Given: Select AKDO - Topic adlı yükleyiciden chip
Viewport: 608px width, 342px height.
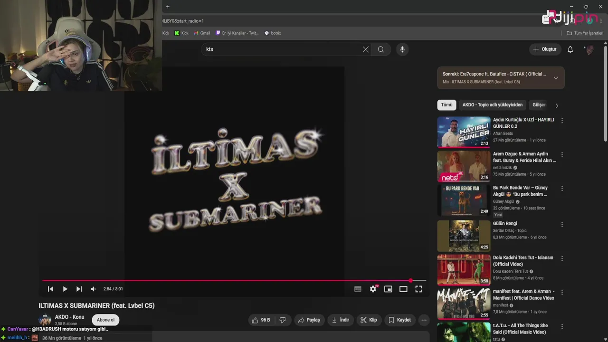Looking at the screenshot, I should 493,105.
